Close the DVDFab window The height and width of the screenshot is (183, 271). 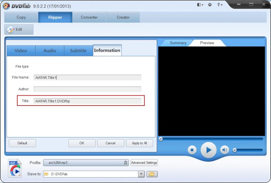(x=264, y=4)
